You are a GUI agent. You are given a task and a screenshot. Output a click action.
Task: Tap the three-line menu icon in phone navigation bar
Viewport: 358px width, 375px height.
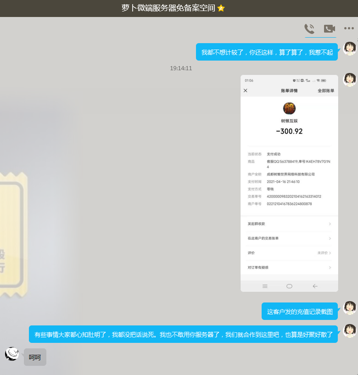click(265, 286)
